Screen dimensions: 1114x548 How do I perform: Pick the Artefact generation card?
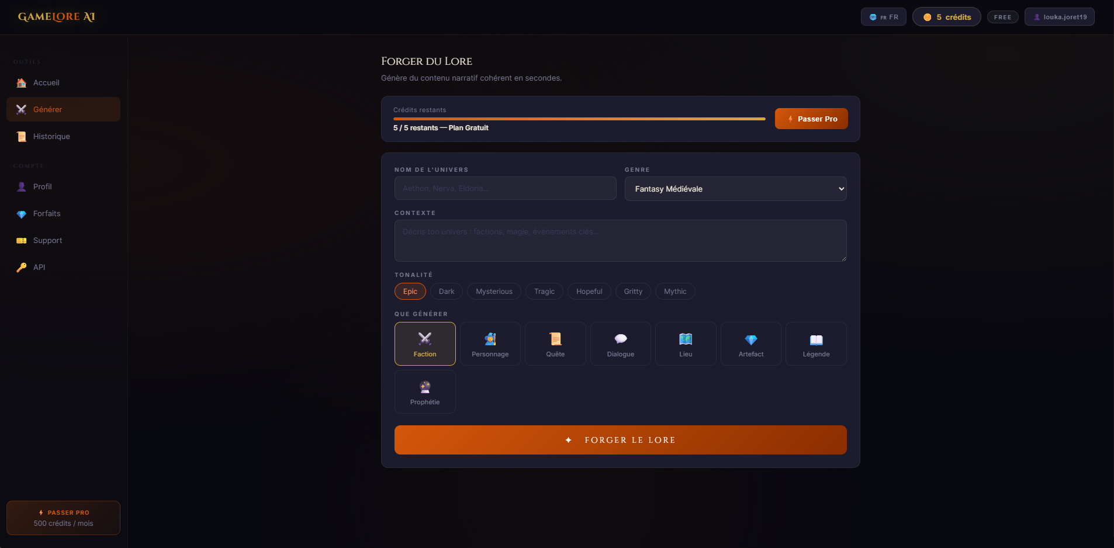click(751, 344)
